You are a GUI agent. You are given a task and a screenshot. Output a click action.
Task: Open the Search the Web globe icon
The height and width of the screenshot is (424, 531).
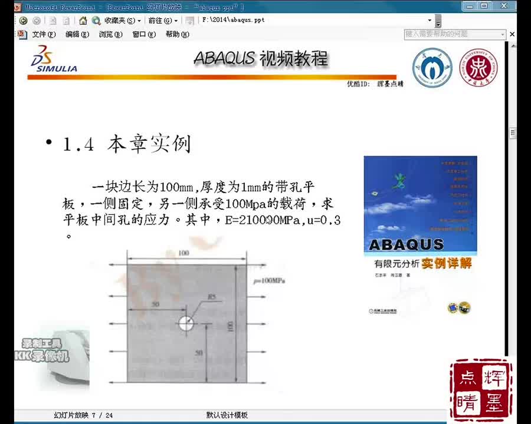[x=96, y=21]
